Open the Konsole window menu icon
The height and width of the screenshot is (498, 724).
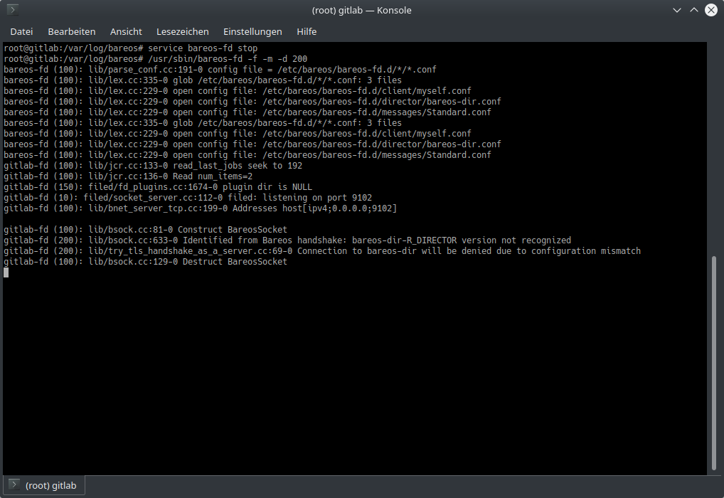click(x=12, y=10)
